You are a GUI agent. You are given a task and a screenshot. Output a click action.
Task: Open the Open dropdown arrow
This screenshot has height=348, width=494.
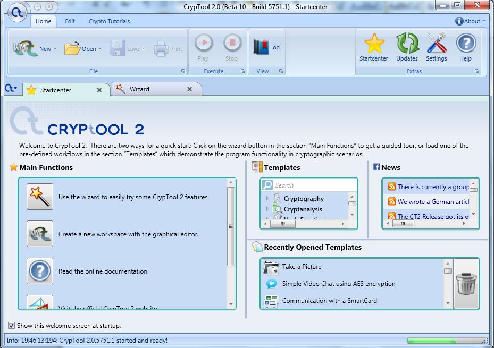100,49
